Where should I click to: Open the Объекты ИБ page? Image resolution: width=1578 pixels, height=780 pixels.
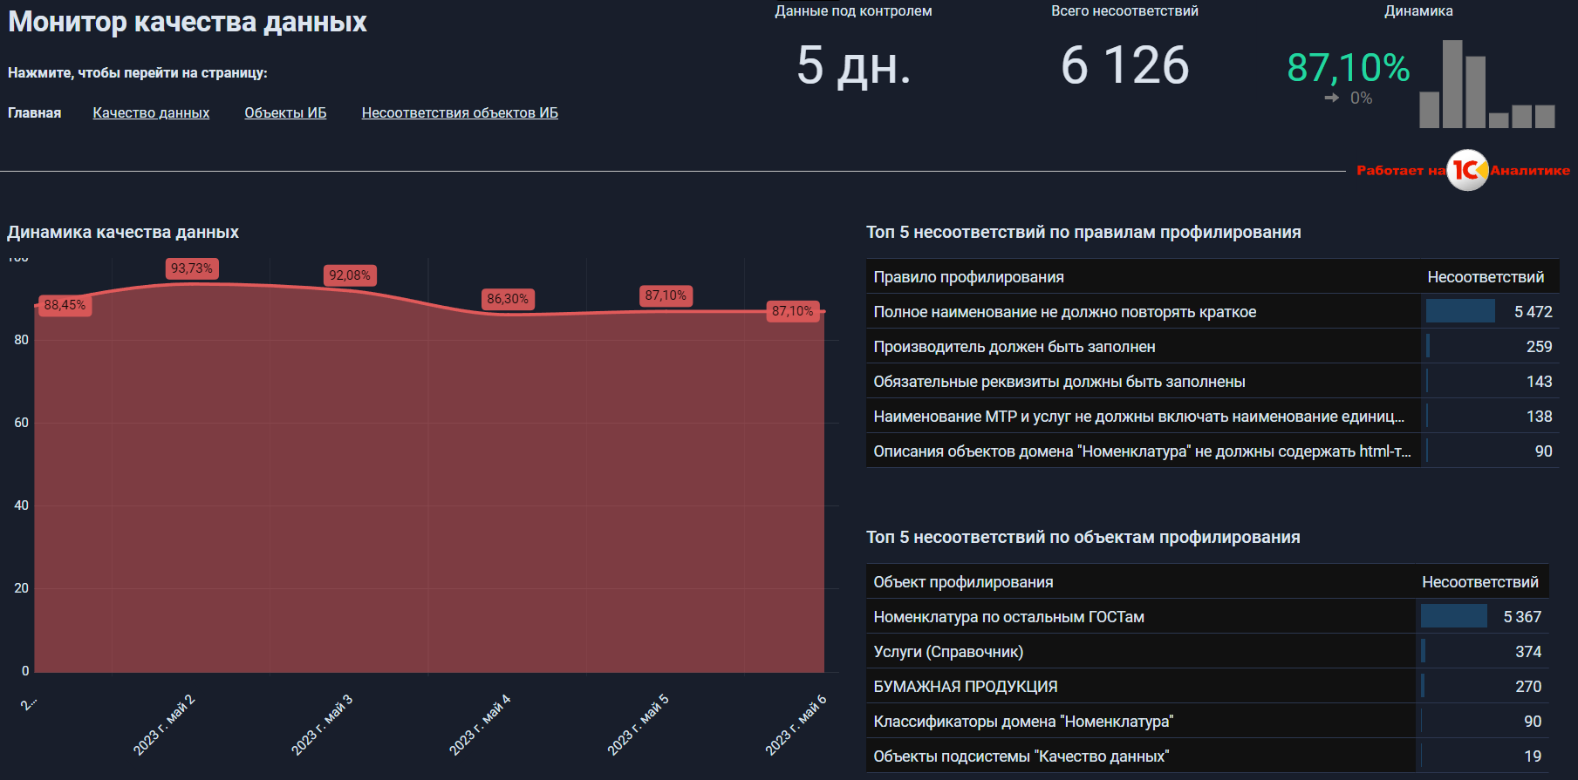[285, 112]
